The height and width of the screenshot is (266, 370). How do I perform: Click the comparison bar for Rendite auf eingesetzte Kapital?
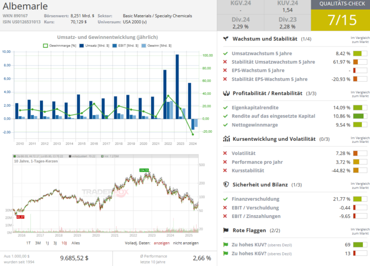[x=360, y=116]
